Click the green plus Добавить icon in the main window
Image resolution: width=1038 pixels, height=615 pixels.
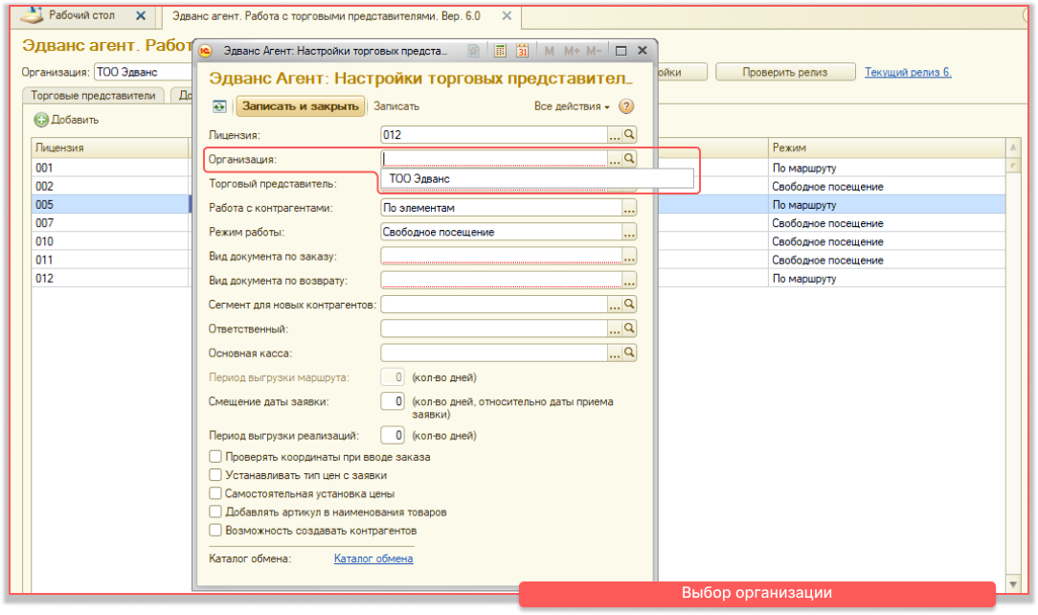(x=41, y=120)
